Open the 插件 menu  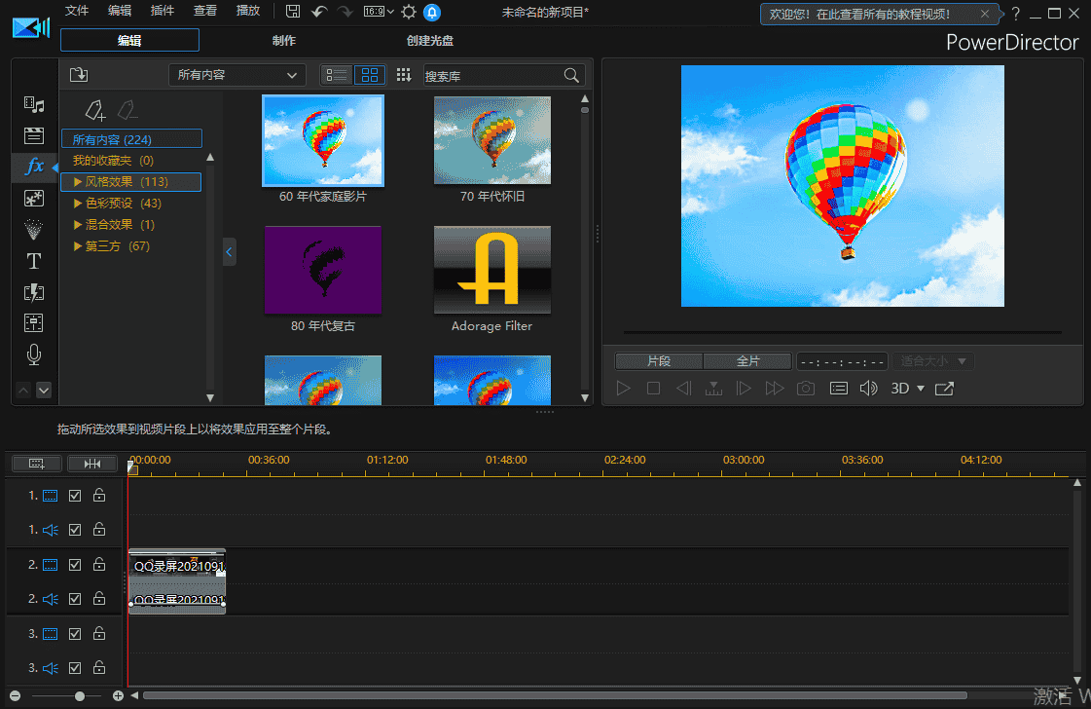click(163, 11)
